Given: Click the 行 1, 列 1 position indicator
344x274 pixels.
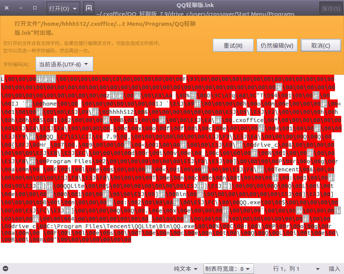Looking at the screenshot, I should tap(286, 269).
